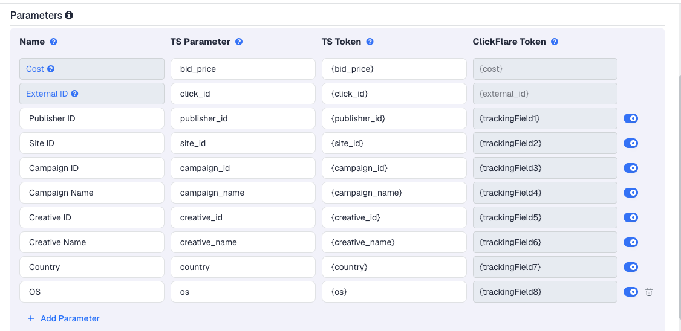Viewport: 681px width, 331px height.
Task: Click the {campaign_id} TS Token field
Action: point(394,168)
